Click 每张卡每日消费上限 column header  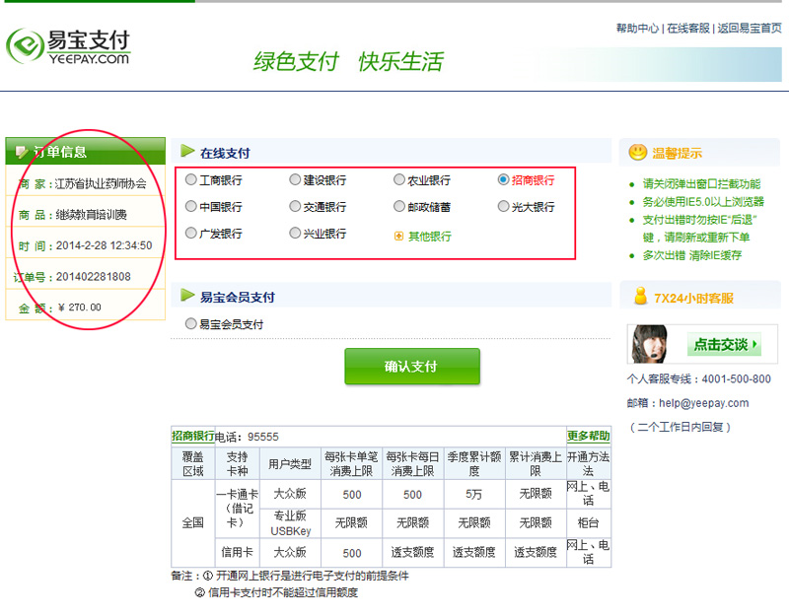412,463
